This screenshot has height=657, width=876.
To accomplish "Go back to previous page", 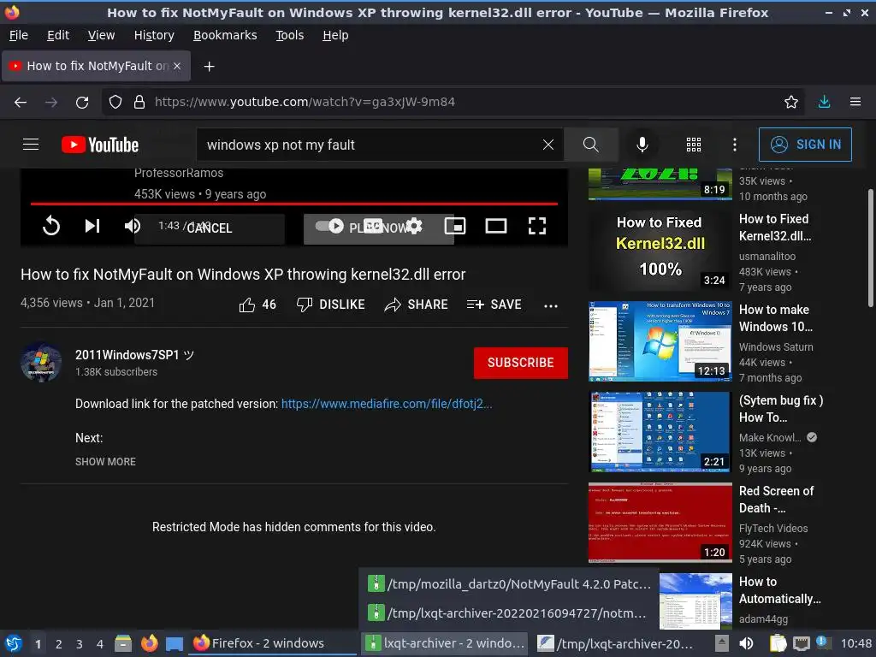I will pos(21,102).
